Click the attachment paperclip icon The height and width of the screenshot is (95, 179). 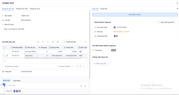point(85,86)
